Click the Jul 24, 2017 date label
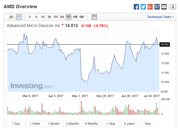 click(152, 96)
